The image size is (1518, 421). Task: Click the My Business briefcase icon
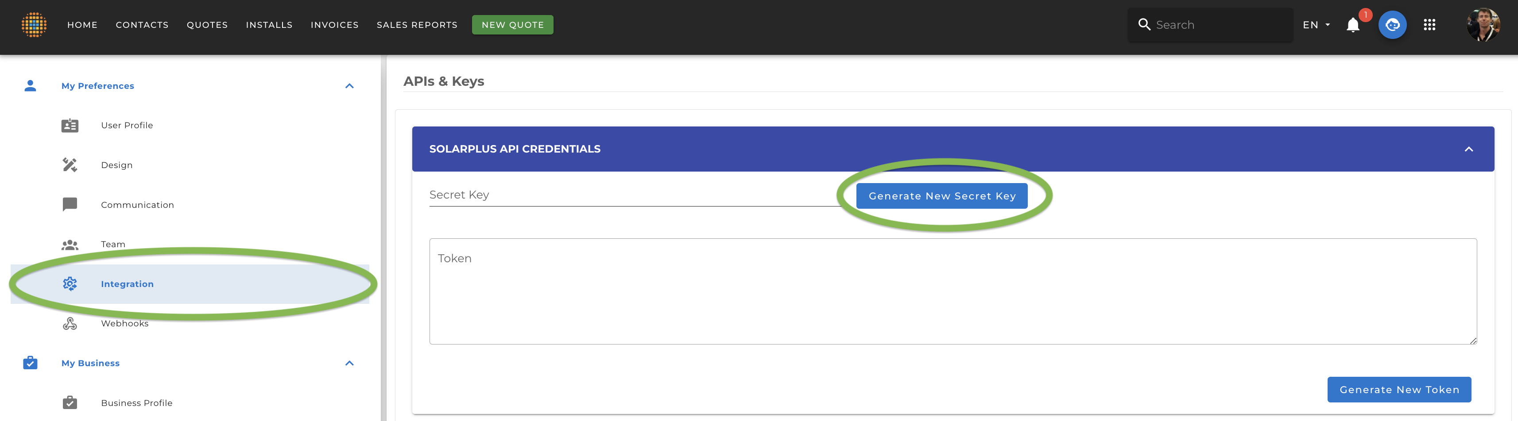click(30, 363)
